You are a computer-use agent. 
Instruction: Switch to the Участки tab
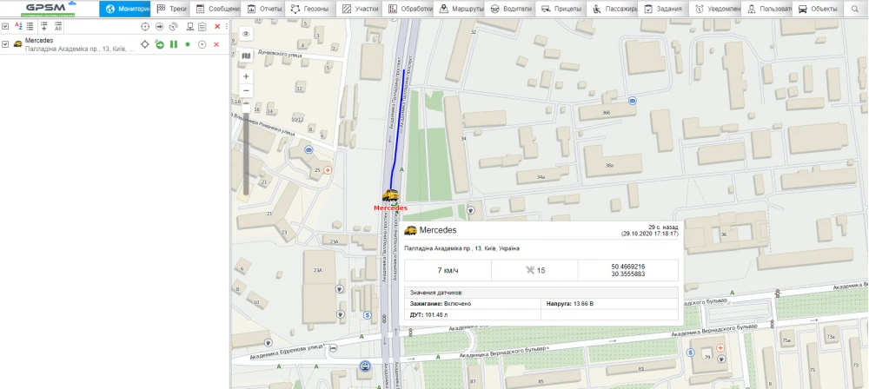[359, 9]
